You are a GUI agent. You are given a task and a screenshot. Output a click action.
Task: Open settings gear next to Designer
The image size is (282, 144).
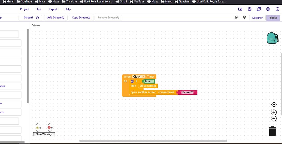tap(245, 17)
